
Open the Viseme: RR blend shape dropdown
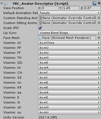69,88
